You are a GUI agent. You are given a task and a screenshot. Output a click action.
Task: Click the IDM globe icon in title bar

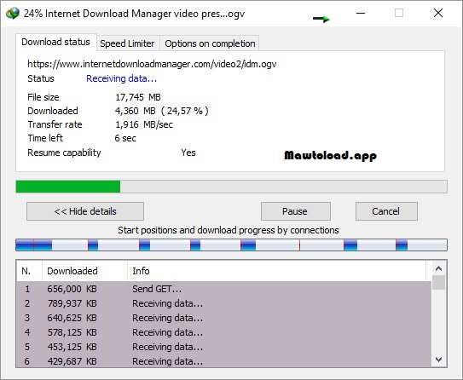13,14
